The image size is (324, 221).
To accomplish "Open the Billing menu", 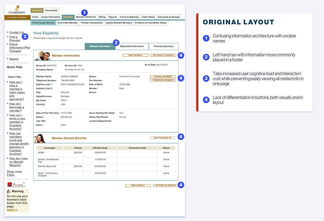I will (102, 17).
